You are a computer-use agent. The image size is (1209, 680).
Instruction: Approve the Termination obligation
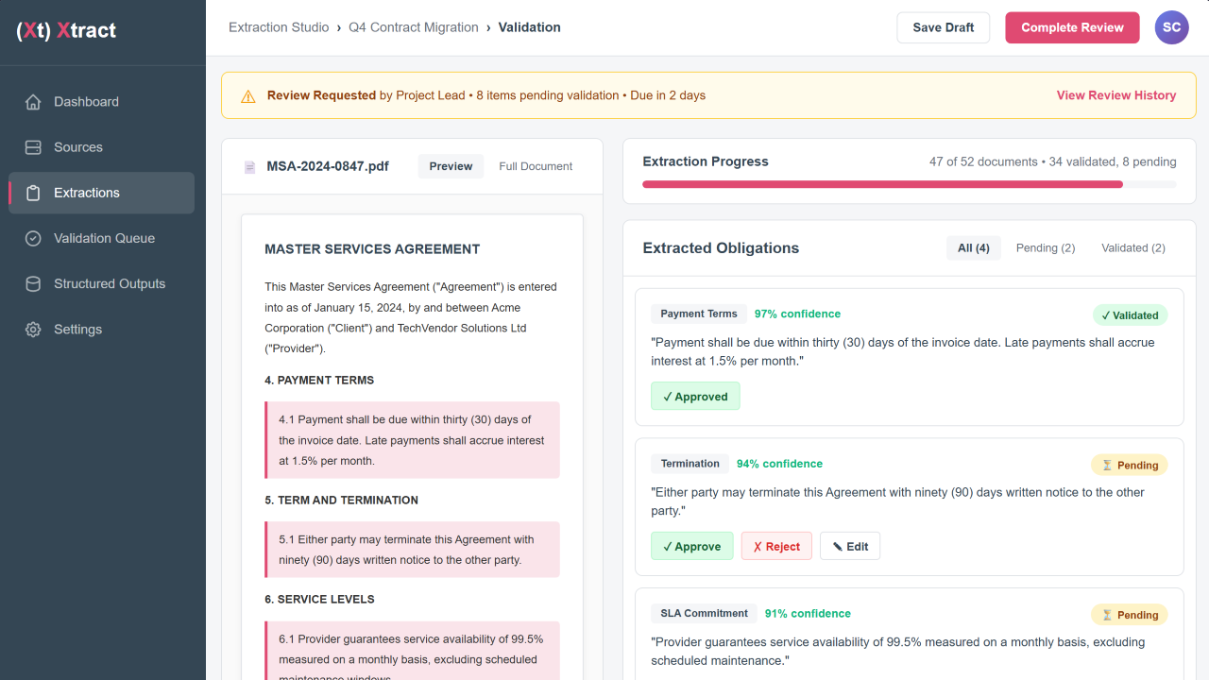click(691, 547)
